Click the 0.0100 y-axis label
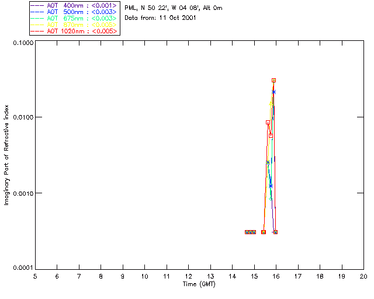 (x=23, y=117)
